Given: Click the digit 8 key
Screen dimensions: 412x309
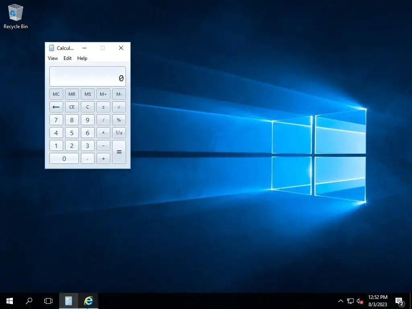Looking at the screenshot, I should (72, 120).
